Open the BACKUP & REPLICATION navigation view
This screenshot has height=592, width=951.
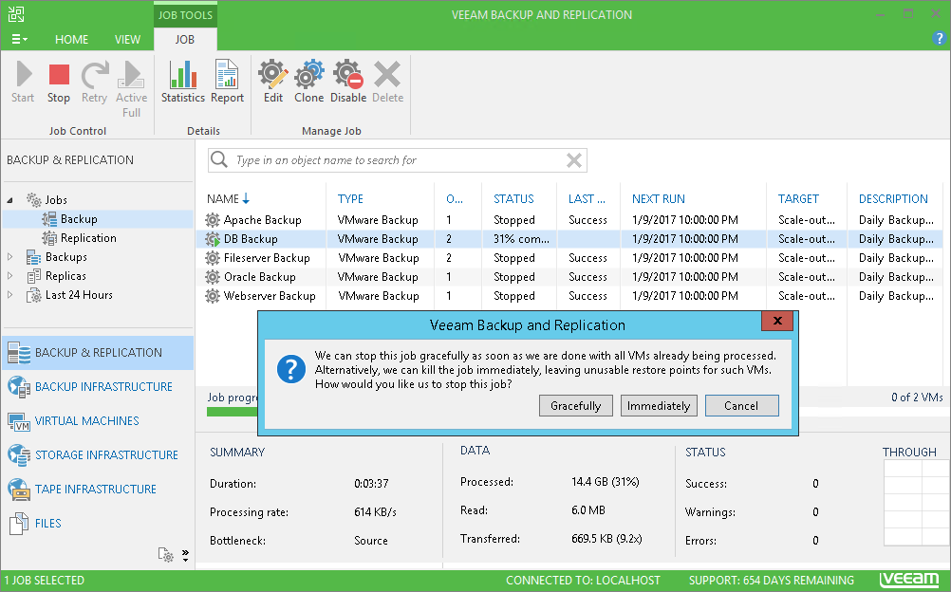[98, 352]
